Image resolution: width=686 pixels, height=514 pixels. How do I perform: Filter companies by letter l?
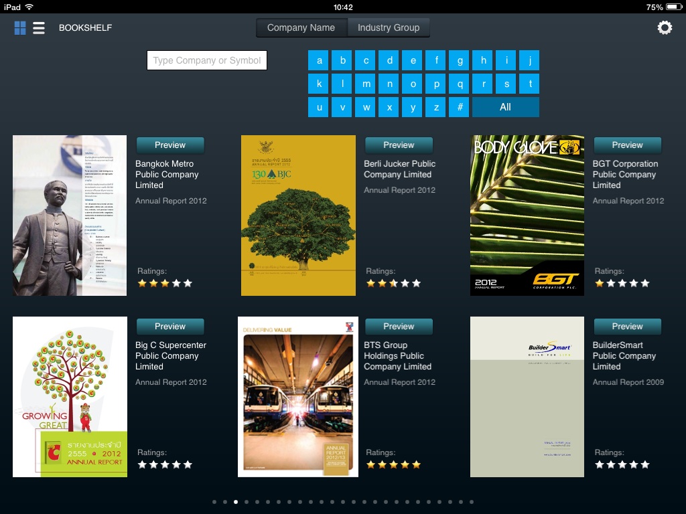[x=343, y=84]
